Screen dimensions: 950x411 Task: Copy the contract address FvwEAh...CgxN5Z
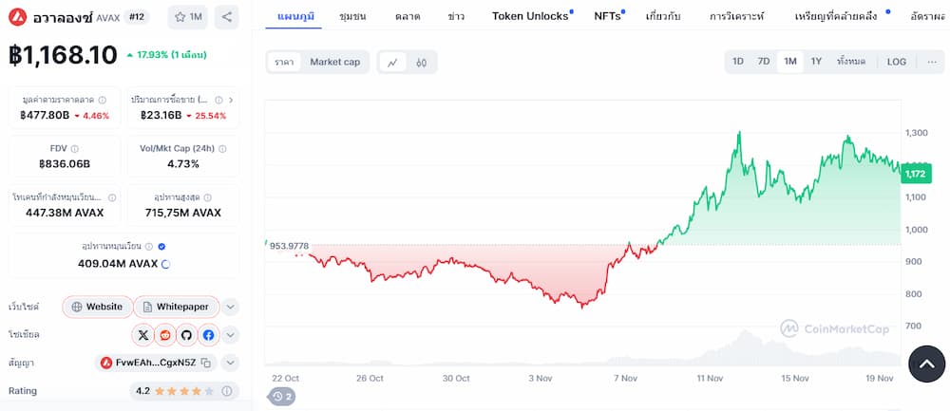[206, 364]
